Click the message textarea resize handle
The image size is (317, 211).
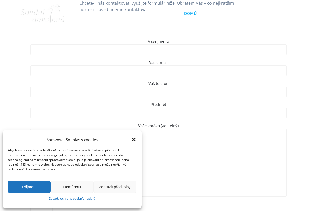[x=285, y=195]
